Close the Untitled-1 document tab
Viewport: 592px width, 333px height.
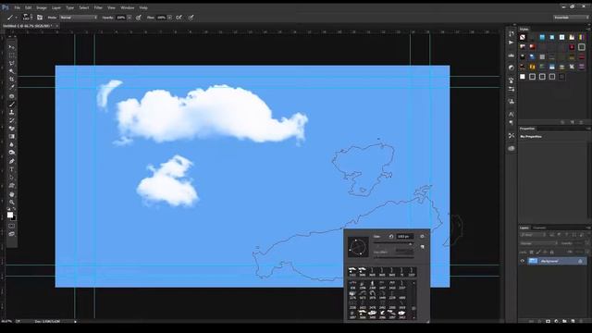57,26
